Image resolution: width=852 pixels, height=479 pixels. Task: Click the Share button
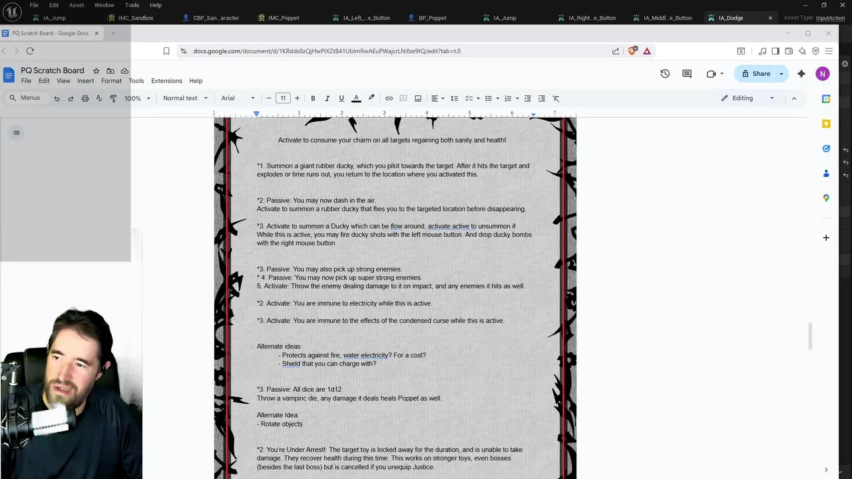pos(756,74)
